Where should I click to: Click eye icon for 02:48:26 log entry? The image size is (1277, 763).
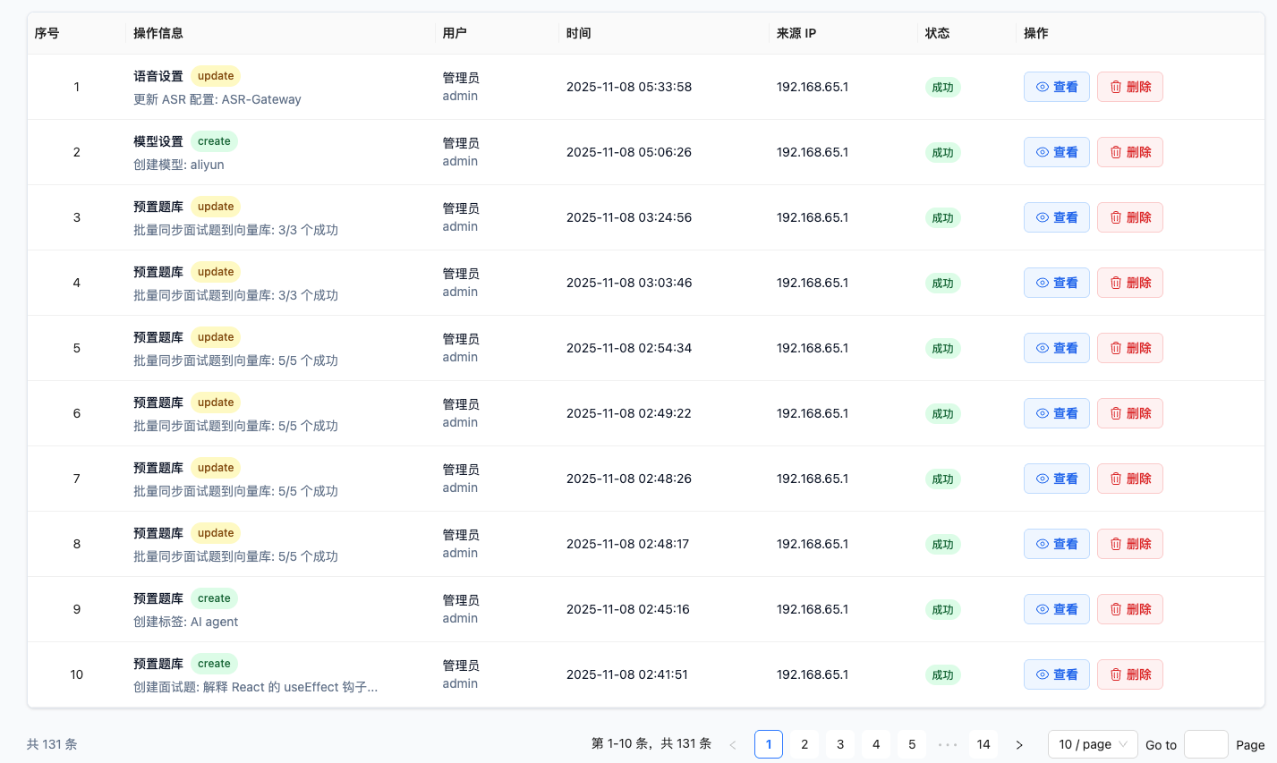pyautogui.click(x=1043, y=479)
